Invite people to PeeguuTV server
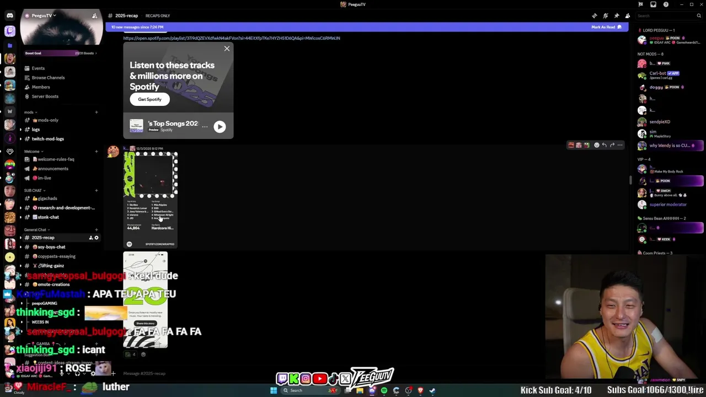This screenshot has width=706, height=397. pyautogui.click(x=94, y=15)
